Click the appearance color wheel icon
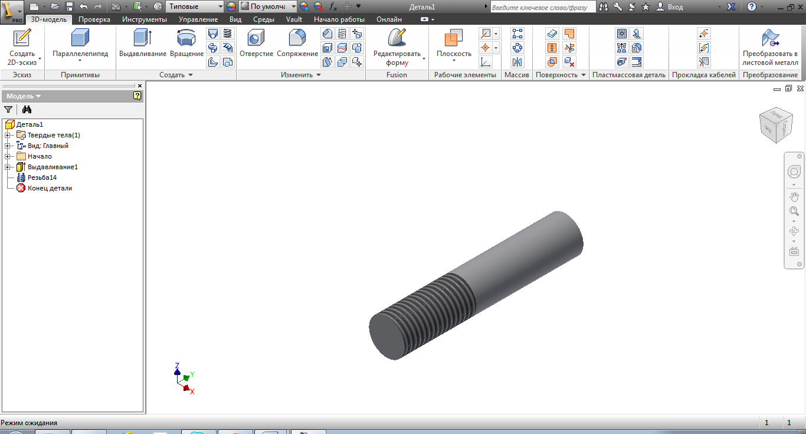This screenshot has height=434, width=806. (x=231, y=6)
